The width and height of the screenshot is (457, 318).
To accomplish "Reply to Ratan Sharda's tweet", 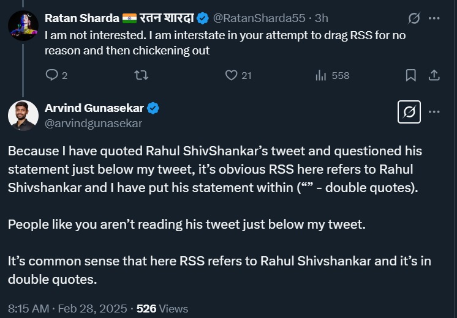I will [53, 75].
